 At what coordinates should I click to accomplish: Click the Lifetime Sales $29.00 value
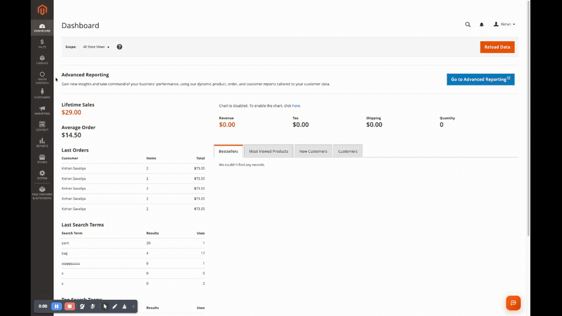coord(71,112)
